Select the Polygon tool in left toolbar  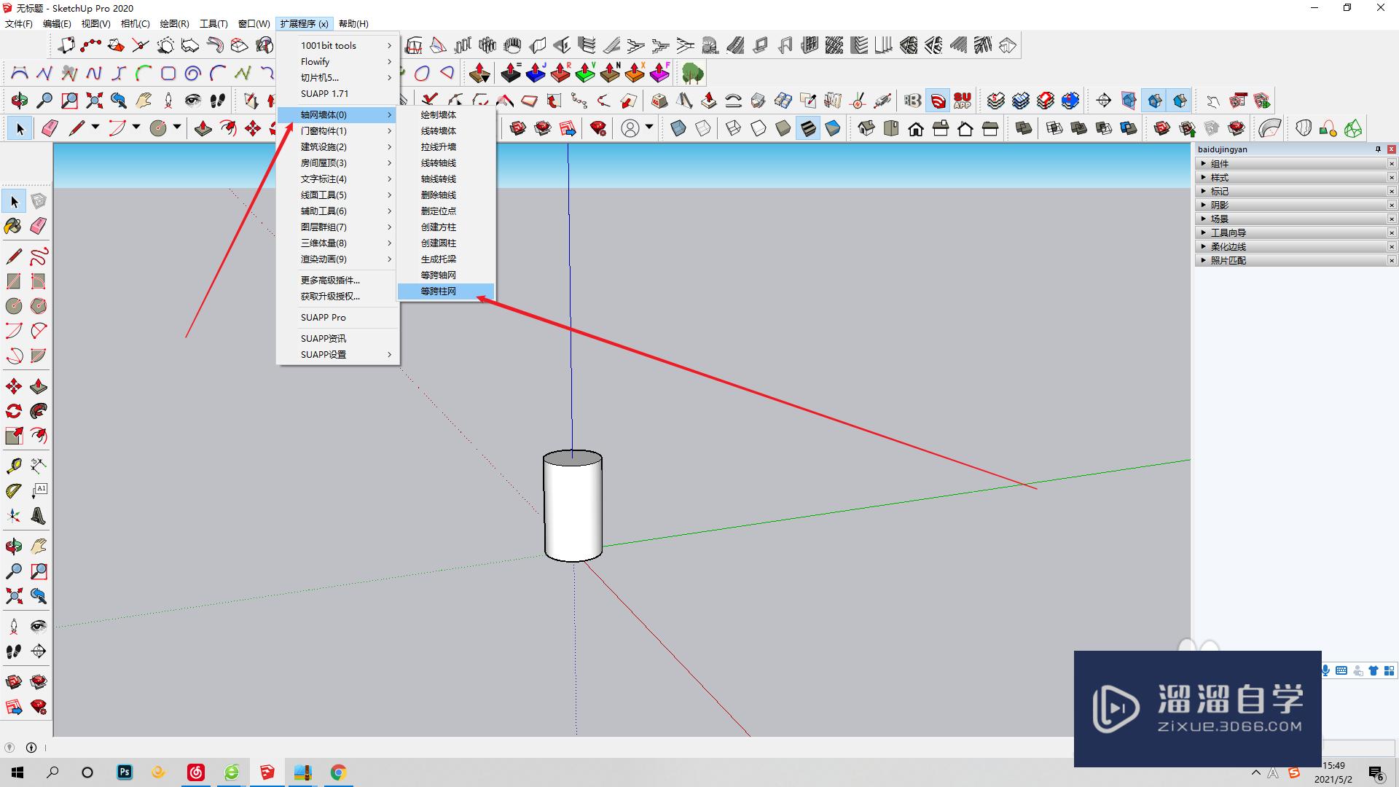pyautogui.click(x=39, y=306)
